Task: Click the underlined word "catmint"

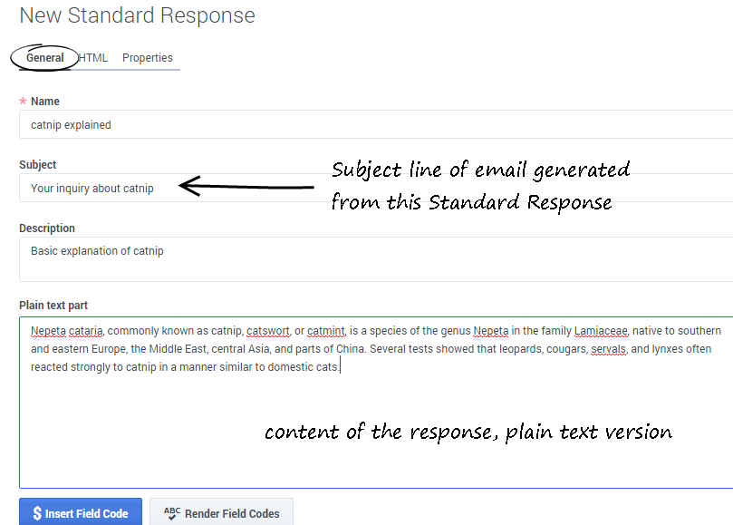Action: (326, 331)
